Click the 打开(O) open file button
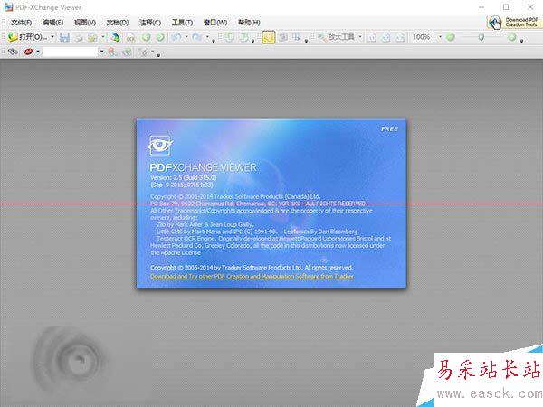 point(28,37)
